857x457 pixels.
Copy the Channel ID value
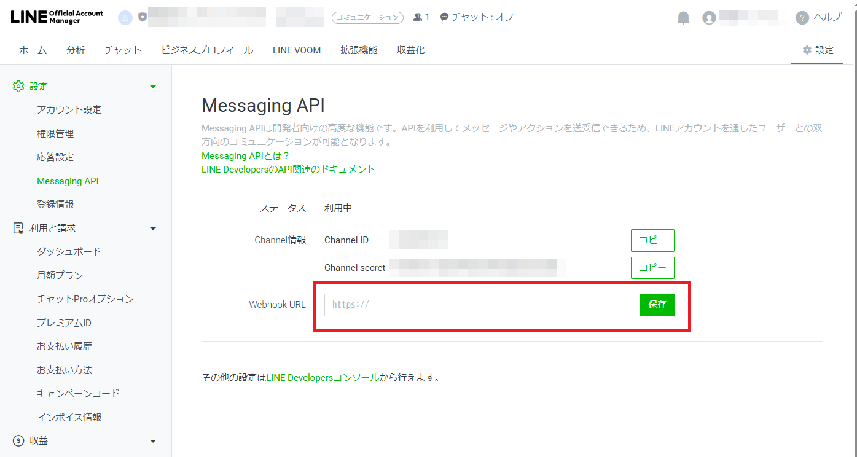pyautogui.click(x=652, y=240)
